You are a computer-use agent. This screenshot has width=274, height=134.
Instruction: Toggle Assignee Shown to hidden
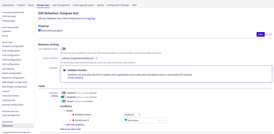point(63,101)
